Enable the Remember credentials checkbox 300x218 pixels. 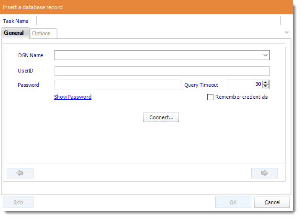[x=210, y=97]
